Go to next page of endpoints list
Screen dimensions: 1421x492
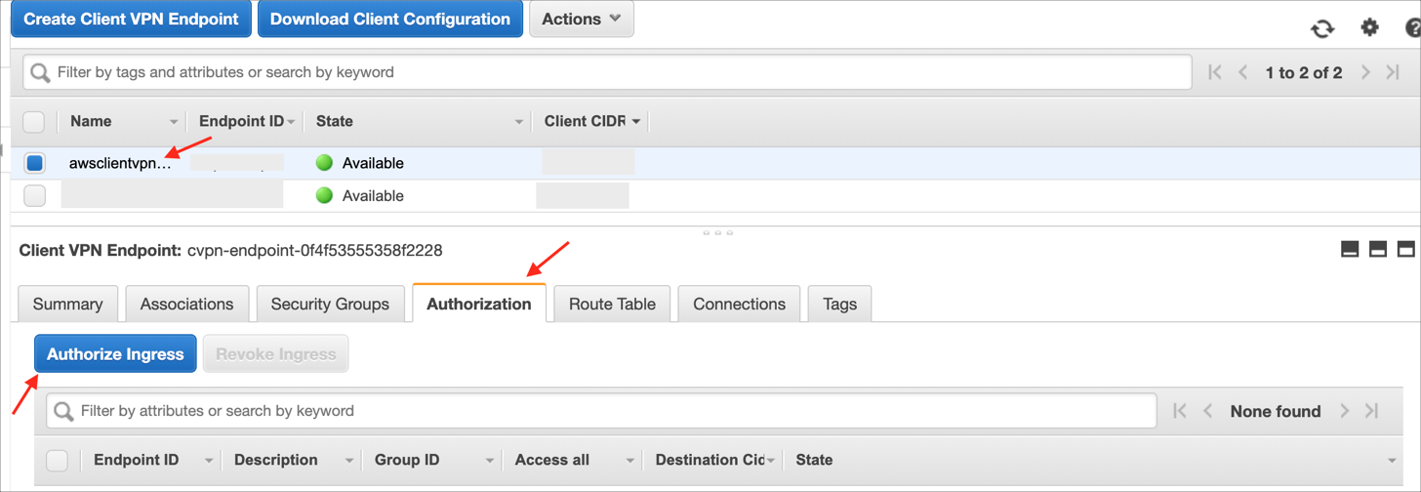(x=1365, y=72)
